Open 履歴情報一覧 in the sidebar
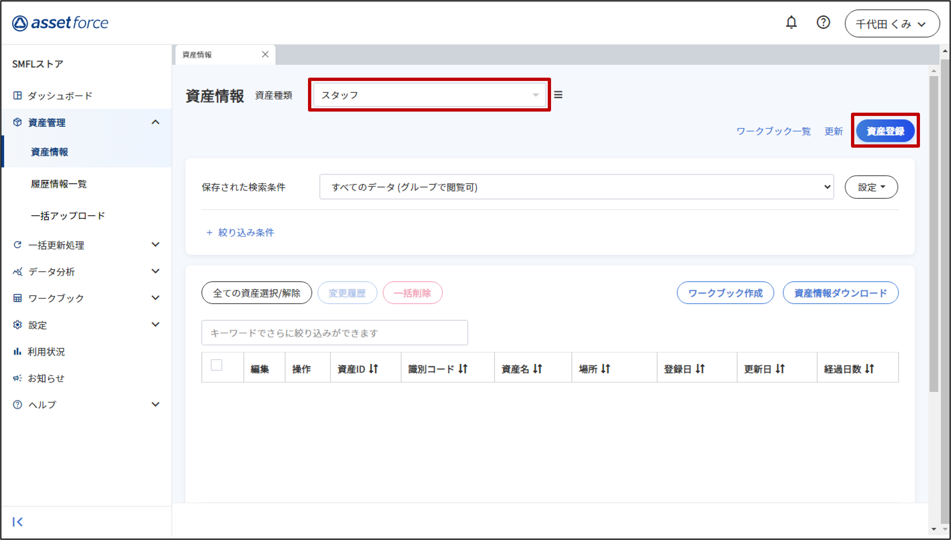Viewport: 951px width, 540px height. (x=59, y=184)
